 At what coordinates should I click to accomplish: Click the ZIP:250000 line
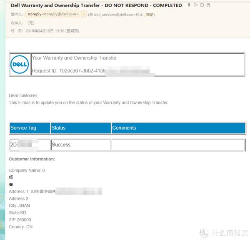[20, 220]
